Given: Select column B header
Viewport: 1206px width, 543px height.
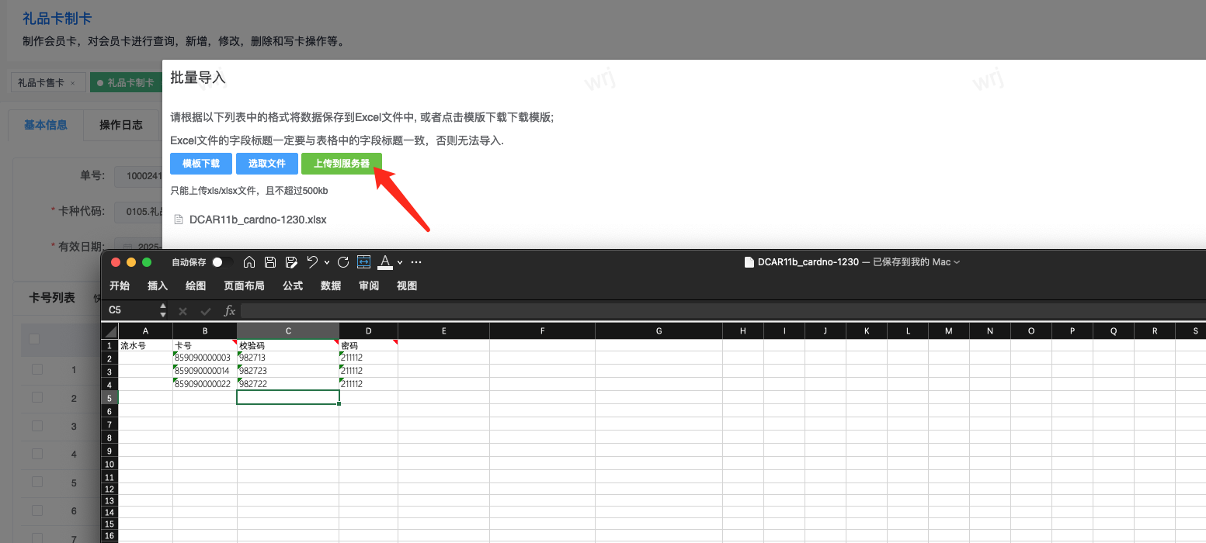Looking at the screenshot, I should 204,331.
